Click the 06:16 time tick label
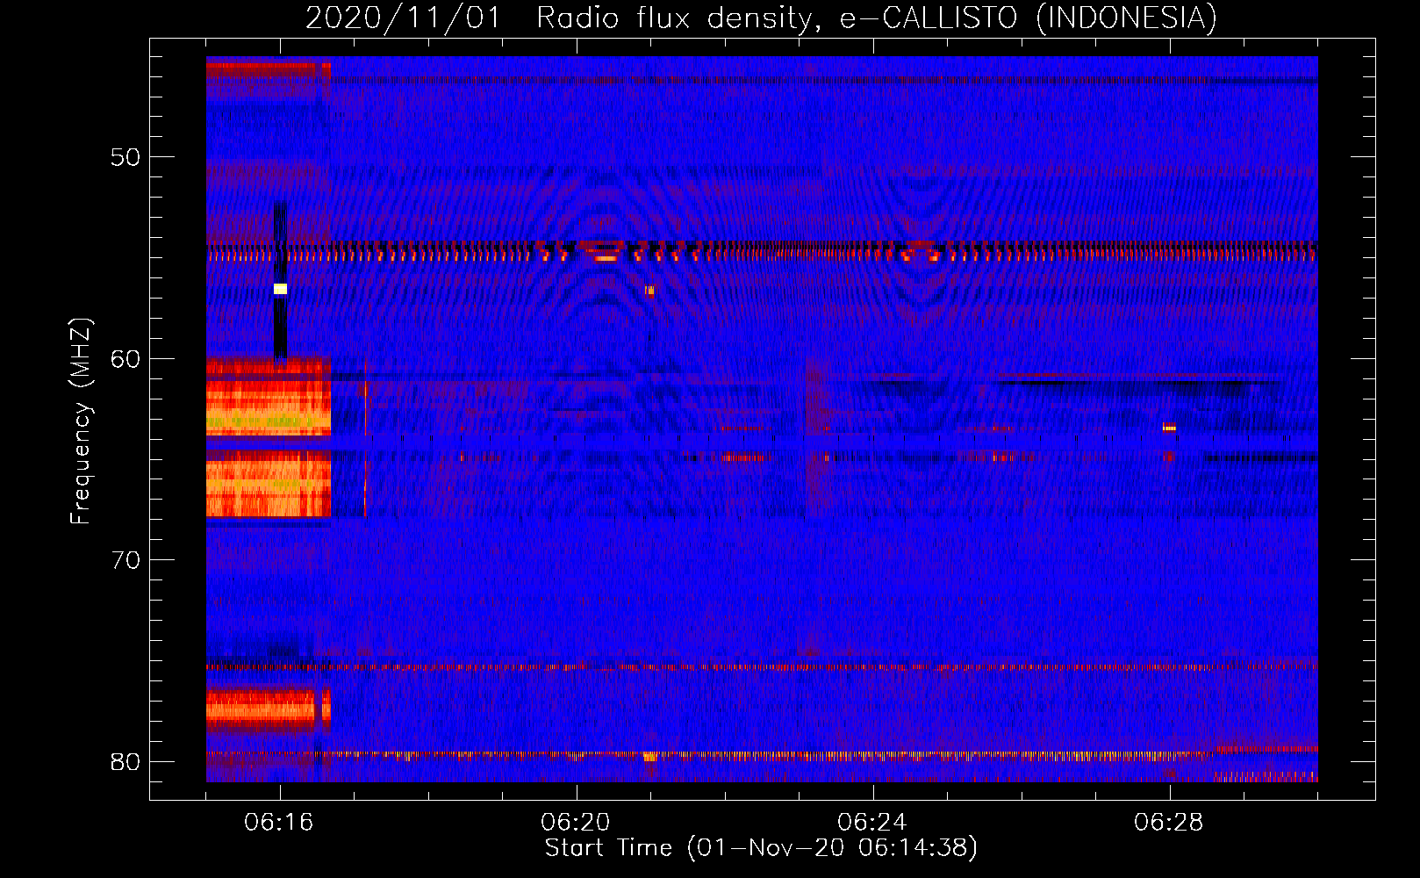Screen dimensions: 1420x878 (280, 823)
